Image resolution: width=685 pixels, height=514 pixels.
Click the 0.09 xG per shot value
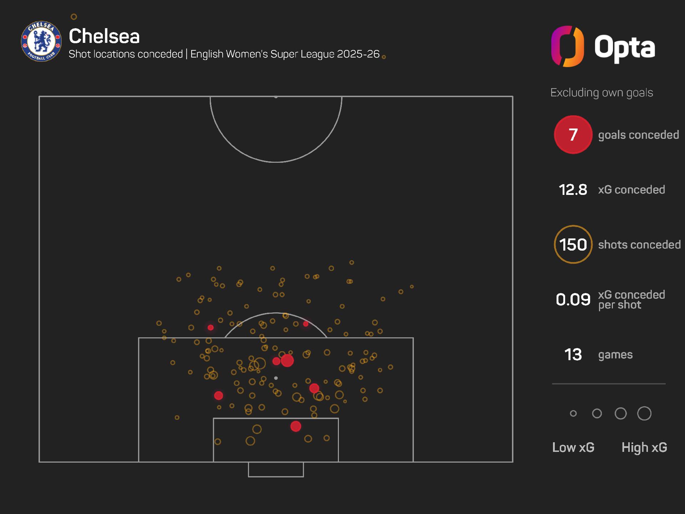click(573, 299)
